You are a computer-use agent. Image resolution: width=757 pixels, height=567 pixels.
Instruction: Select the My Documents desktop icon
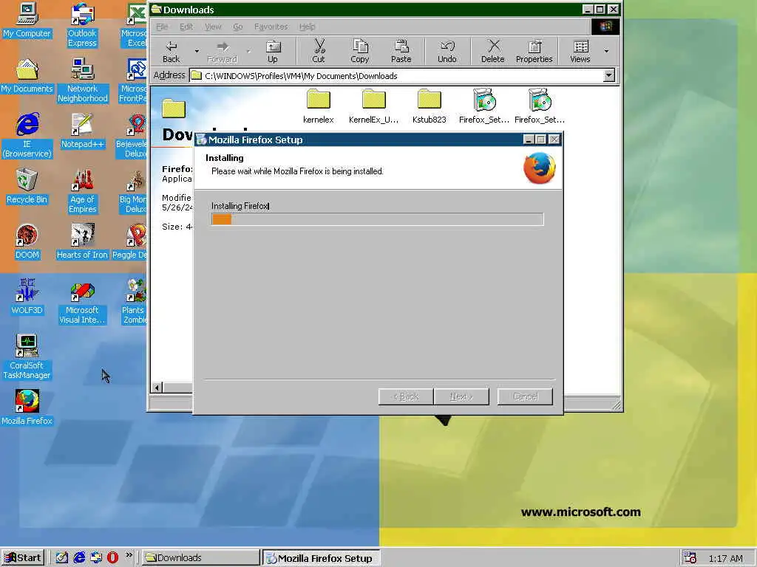(27, 76)
